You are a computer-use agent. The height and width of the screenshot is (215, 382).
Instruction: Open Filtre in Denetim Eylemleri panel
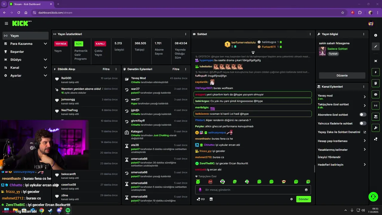tap(176, 69)
